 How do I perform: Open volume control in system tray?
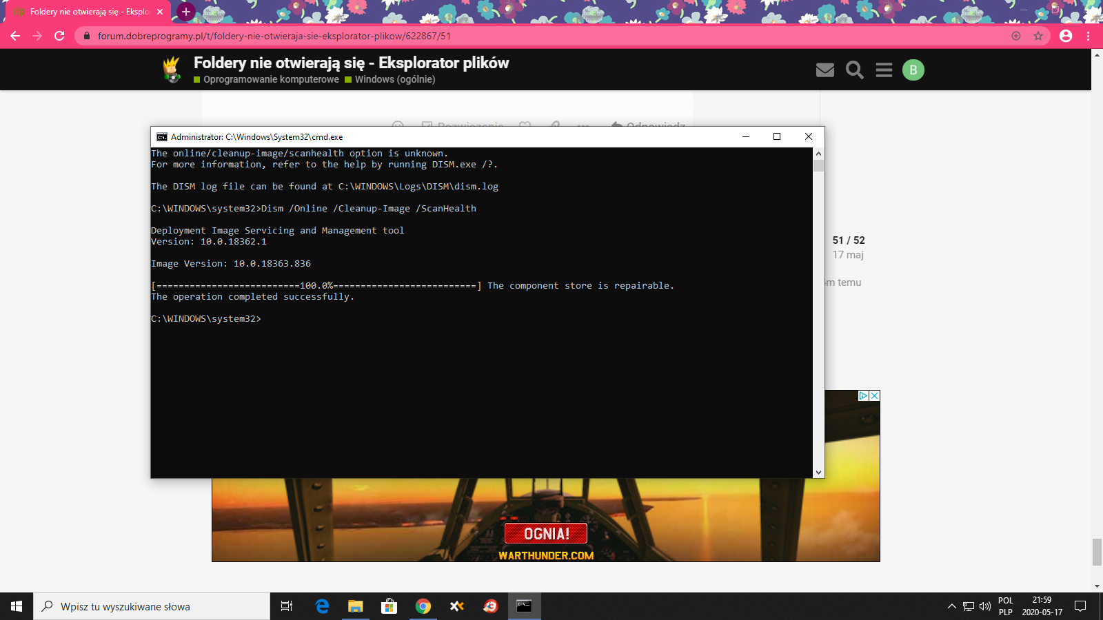coord(985,606)
